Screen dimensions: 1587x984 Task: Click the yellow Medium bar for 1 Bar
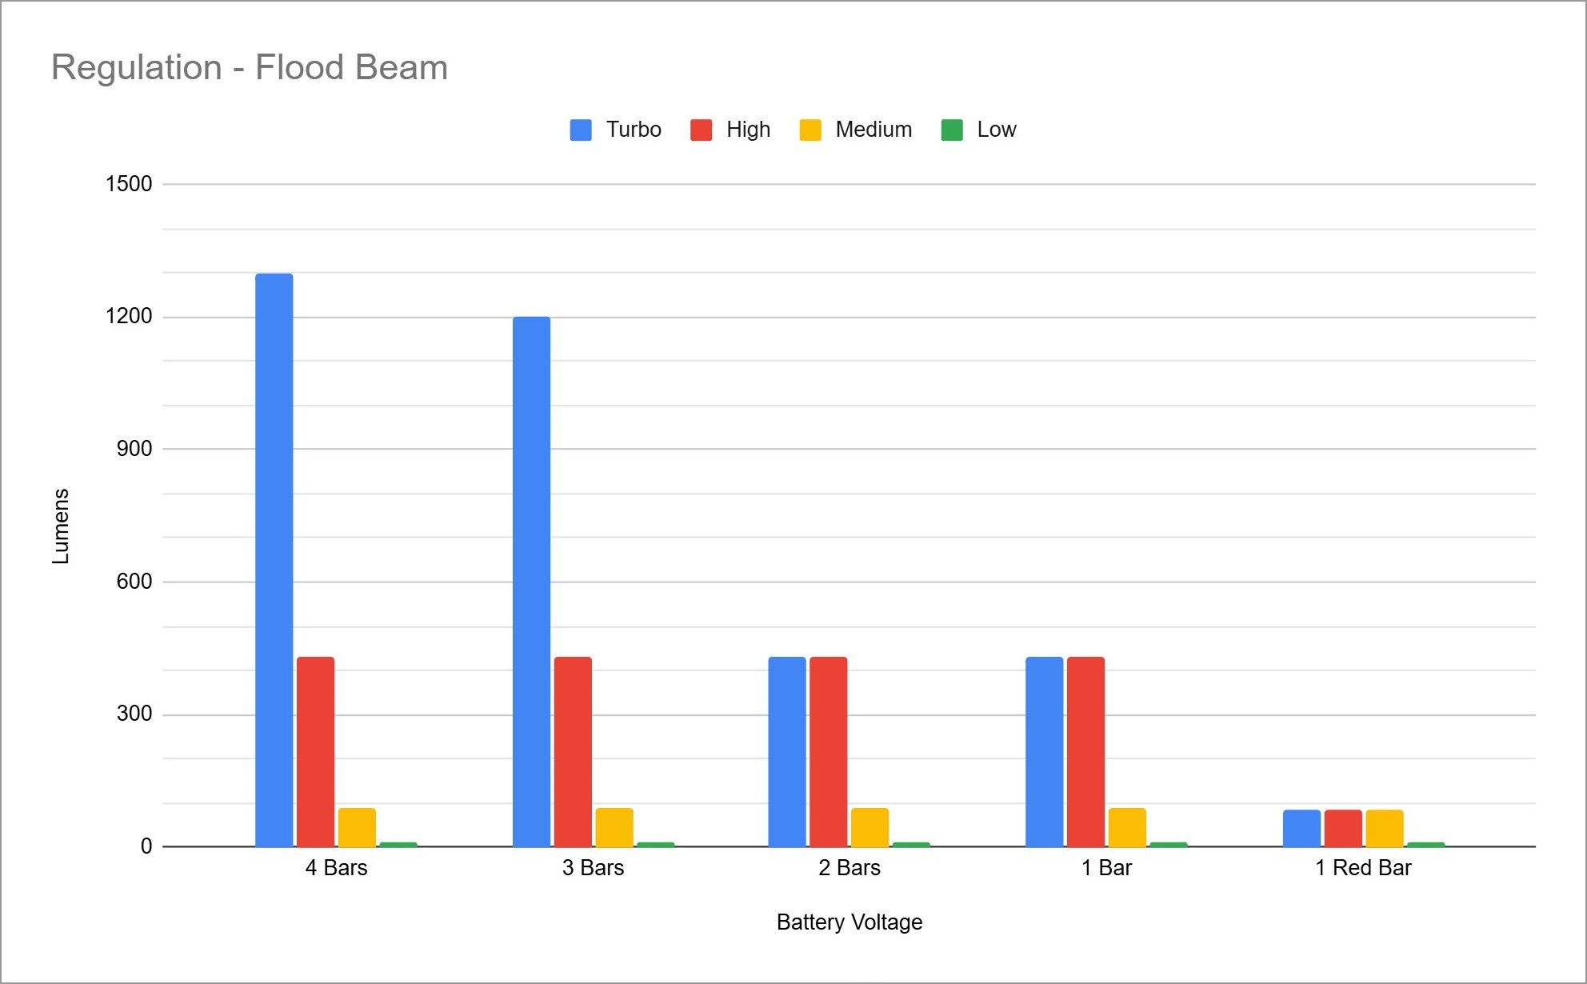(1127, 827)
